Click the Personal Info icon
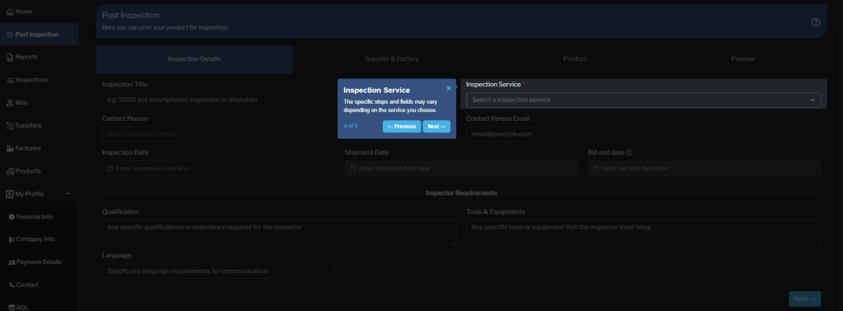Viewport: 843px width, 311px height. pyautogui.click(x=12, y=217)
